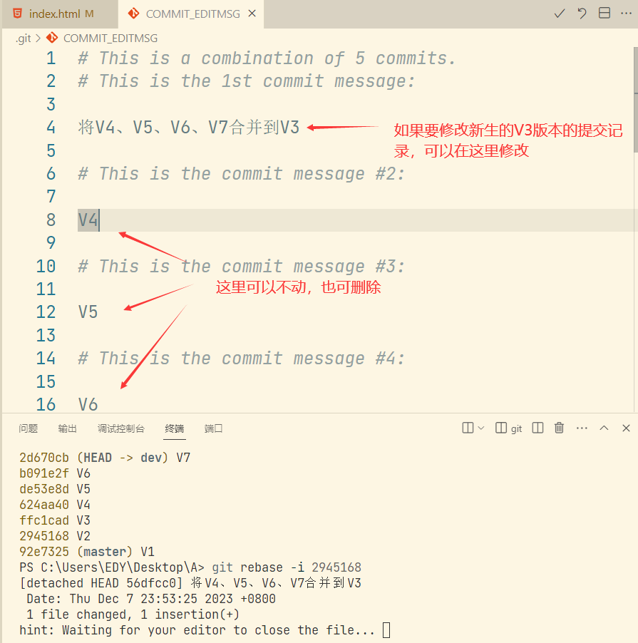Click the V5 text on line 12

tap(88, 312)
